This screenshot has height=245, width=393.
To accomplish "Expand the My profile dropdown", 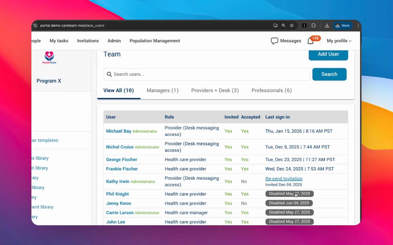I will [339, 41].
